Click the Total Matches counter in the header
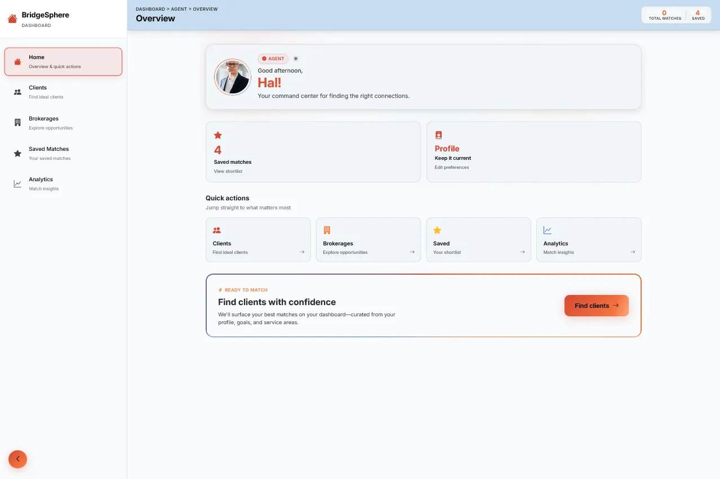Screen dimensions: 720x479 (665, 15)
